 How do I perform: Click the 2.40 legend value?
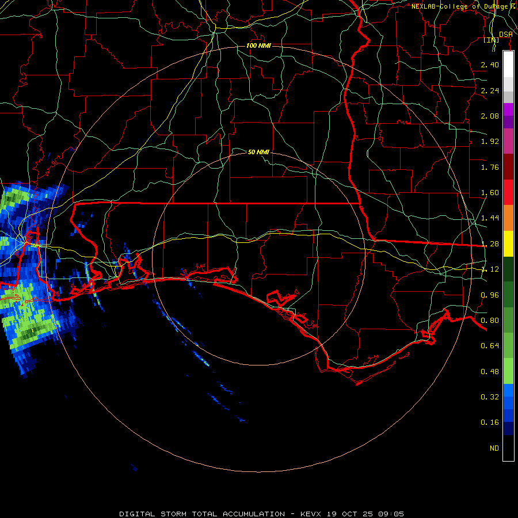coord(490,64)
